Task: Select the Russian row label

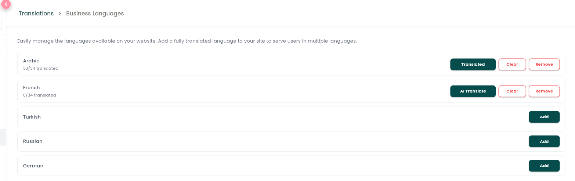Action: (x=33, y=141)
